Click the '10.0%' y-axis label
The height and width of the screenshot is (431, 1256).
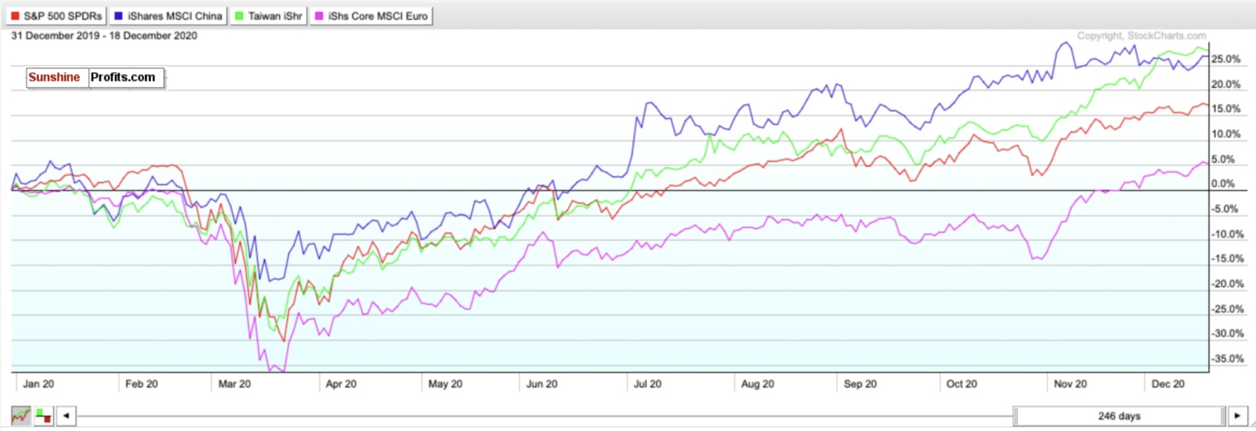[1225, 134]
